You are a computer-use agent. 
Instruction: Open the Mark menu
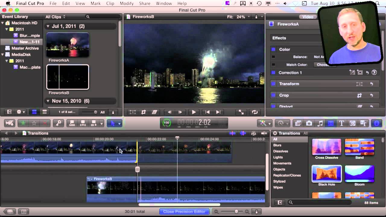coord(96,3)
